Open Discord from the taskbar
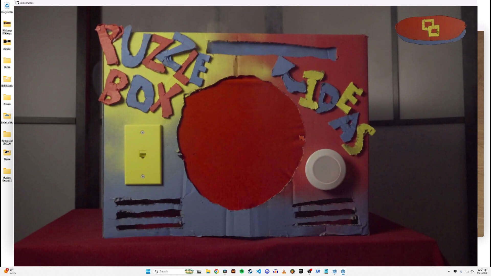491x276 pixels. pos(267,271)
